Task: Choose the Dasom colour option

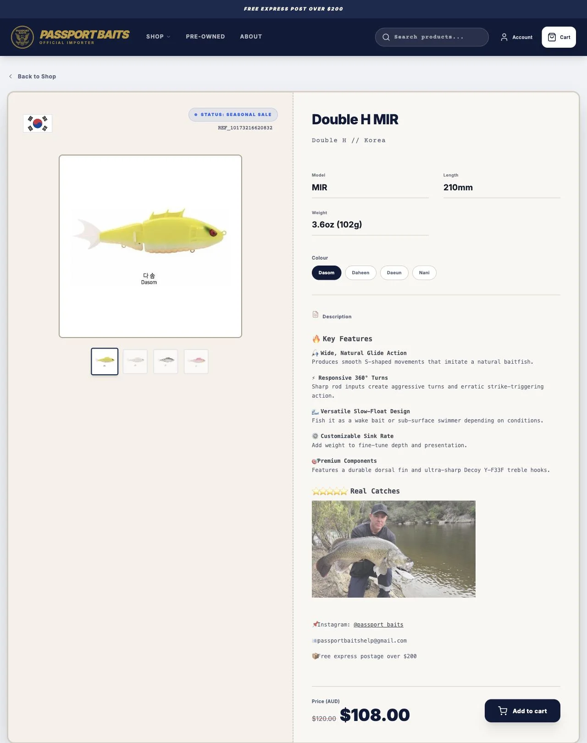Action: pyautogui.click(x=327, y=273)
